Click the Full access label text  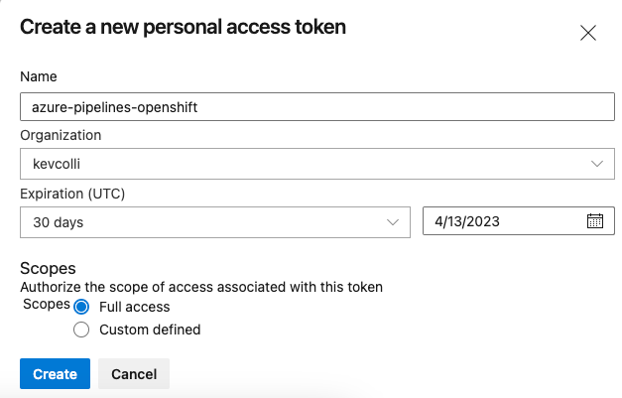[135, 307]
